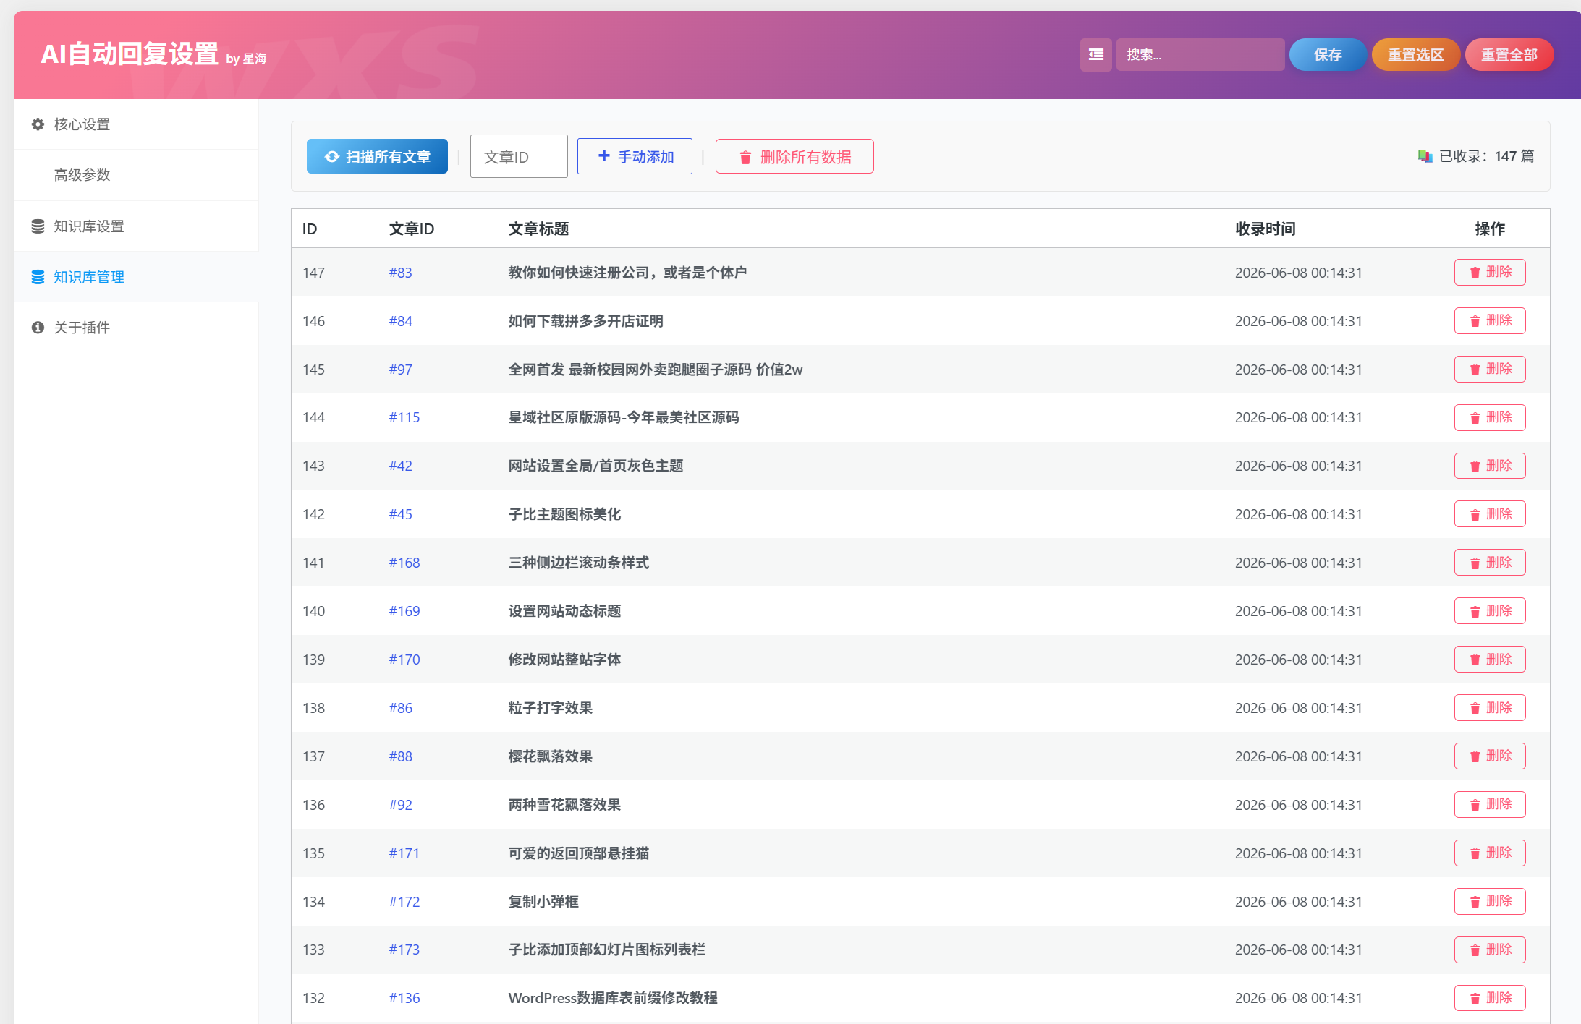Click the 文章标题 column header
Screen dimensions: 1581x1024
click(x=538, y=229)
